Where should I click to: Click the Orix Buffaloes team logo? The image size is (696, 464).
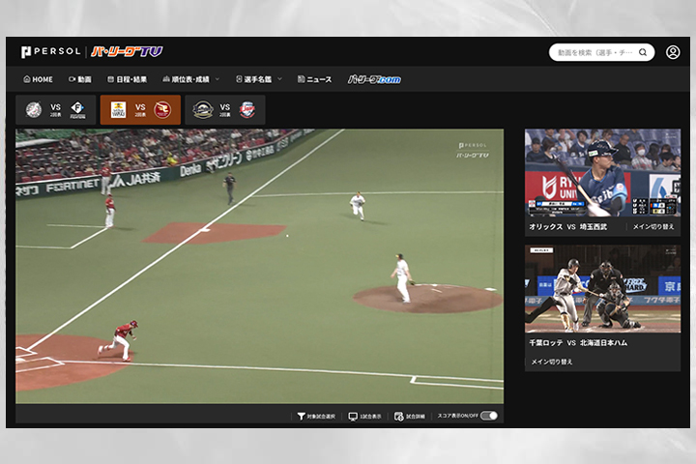click(203, 109)
